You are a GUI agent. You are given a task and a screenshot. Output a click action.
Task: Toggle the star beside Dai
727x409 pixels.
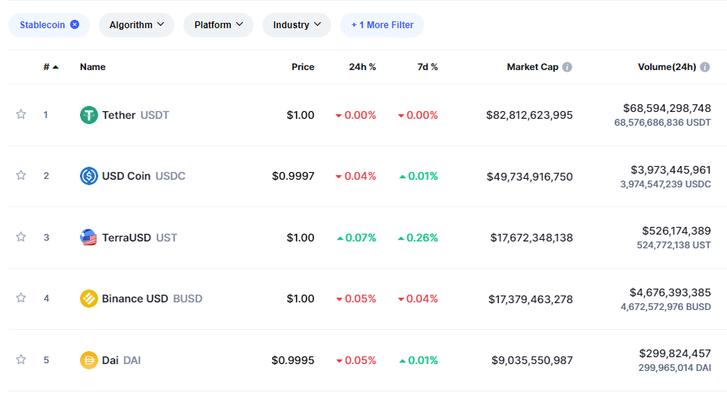(21, 359)
